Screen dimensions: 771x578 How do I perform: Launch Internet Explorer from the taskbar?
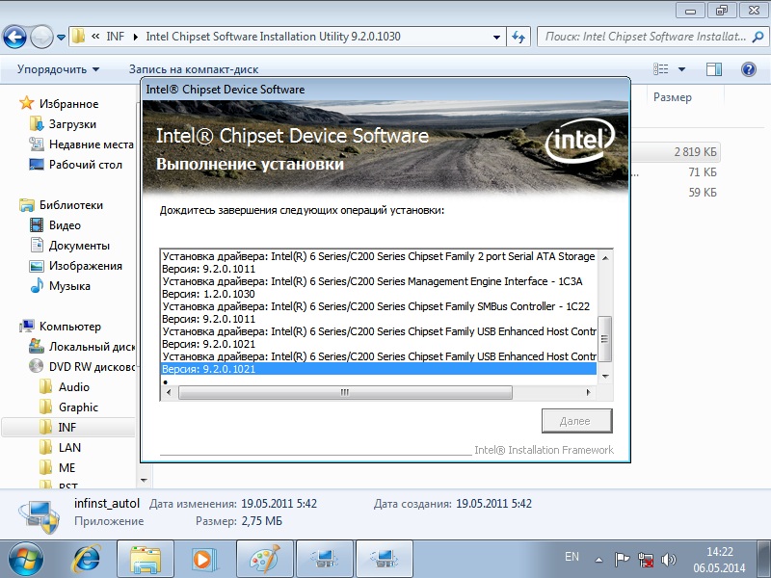click(x=87, y=560)
